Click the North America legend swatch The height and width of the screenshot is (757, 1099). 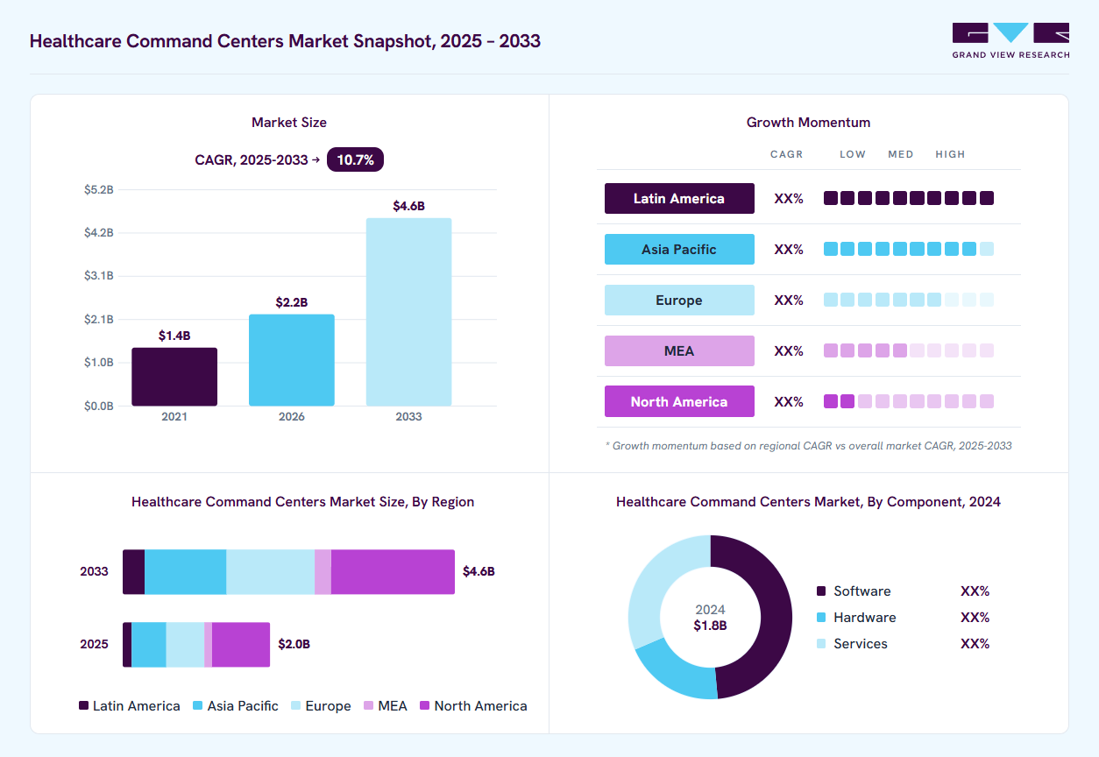(425, 705)
